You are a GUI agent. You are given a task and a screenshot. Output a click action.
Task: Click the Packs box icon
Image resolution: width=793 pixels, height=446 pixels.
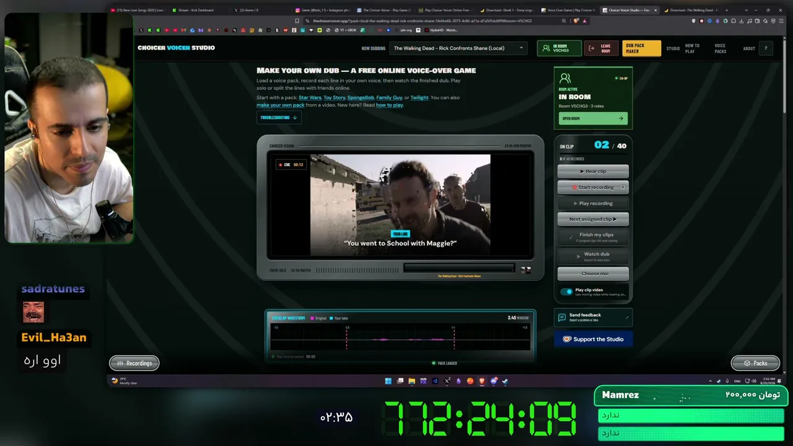point(747,364)
